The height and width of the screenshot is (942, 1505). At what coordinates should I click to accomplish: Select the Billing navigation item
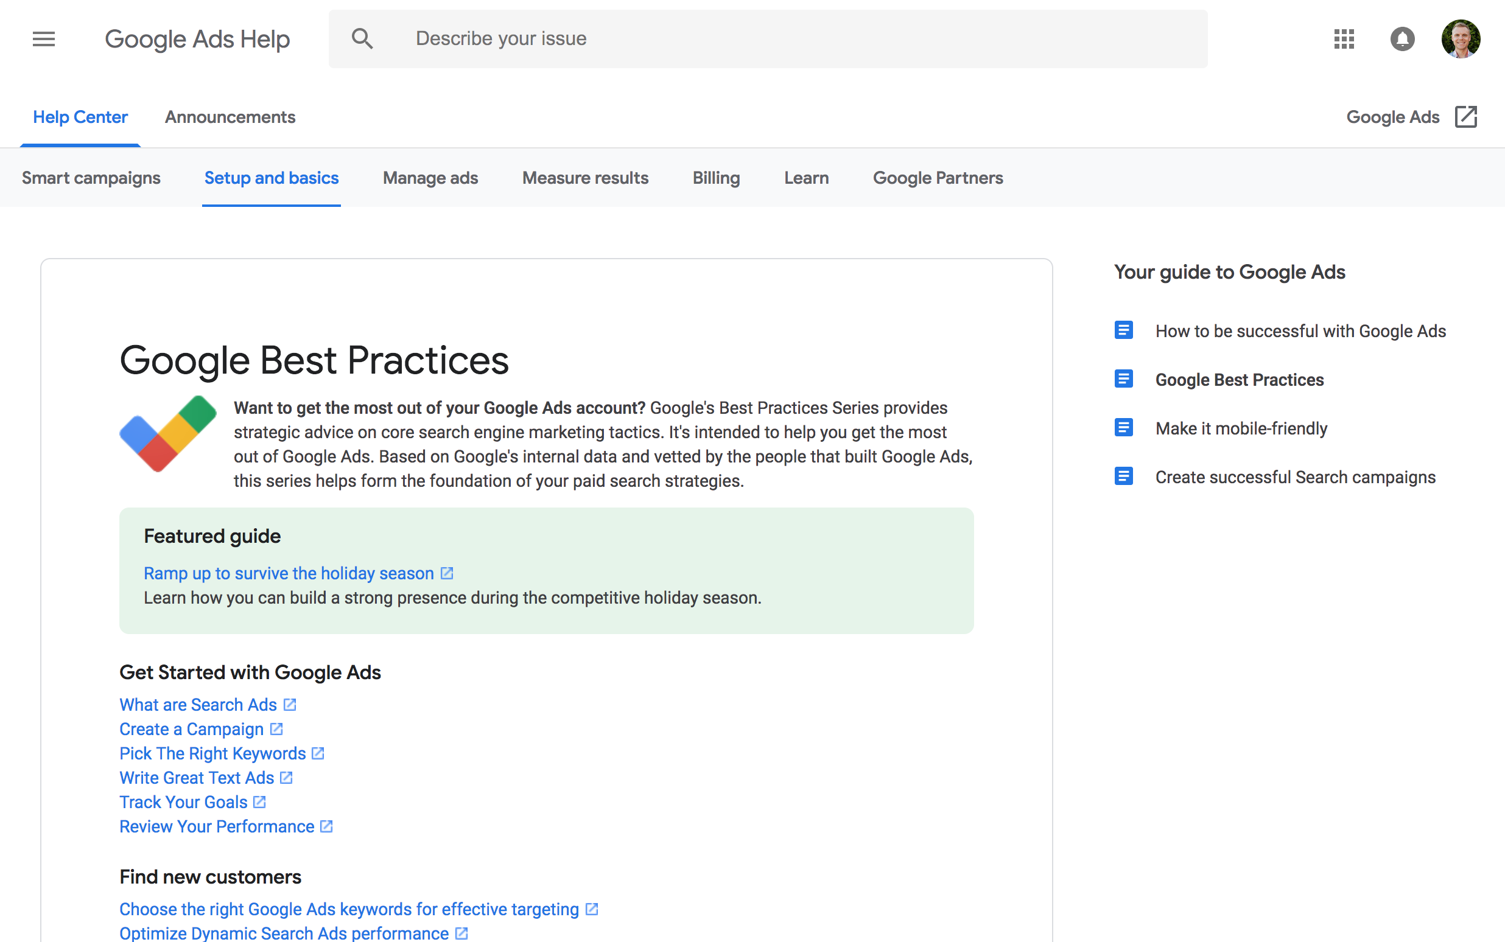coord(715,178)
